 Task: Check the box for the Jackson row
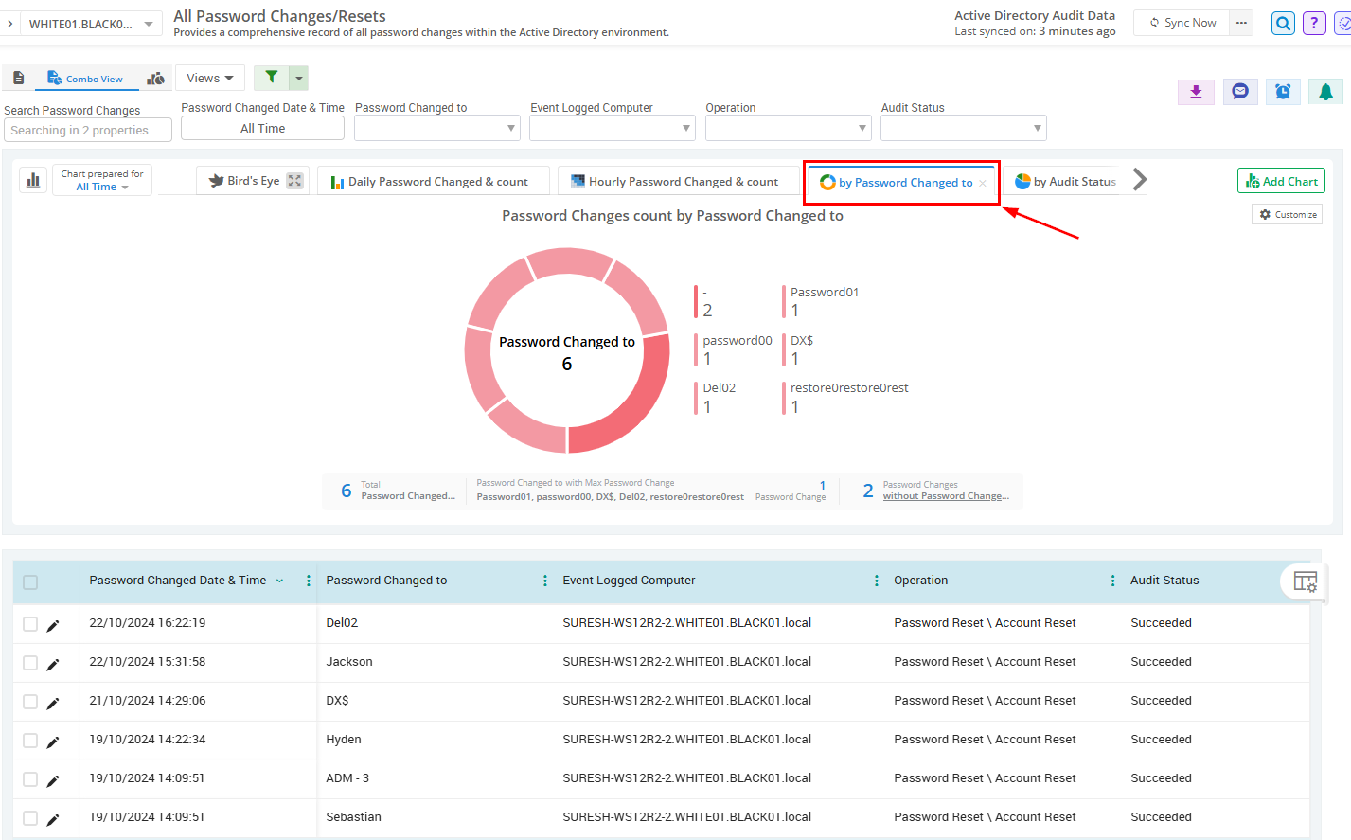pyautogui.click(x=30, y=663)
